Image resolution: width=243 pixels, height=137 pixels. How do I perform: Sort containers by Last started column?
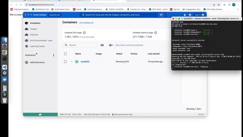[x=153, y=54]
